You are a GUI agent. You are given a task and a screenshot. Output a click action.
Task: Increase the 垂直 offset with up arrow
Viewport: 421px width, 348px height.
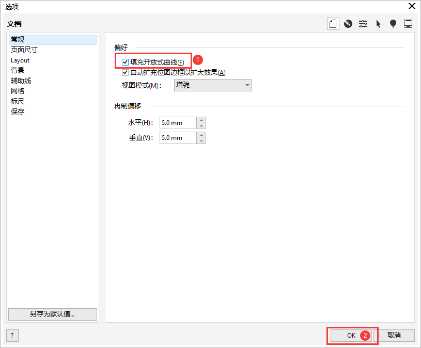[201, 135]
